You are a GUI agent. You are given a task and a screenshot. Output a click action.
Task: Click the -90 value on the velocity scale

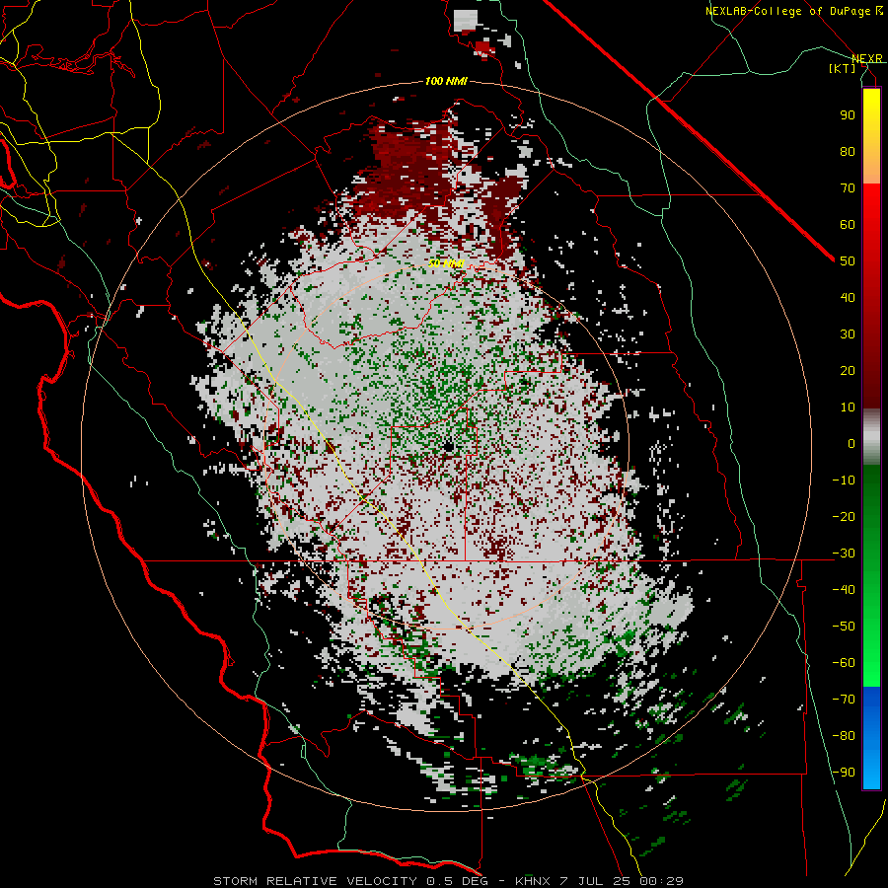point(844,773)
